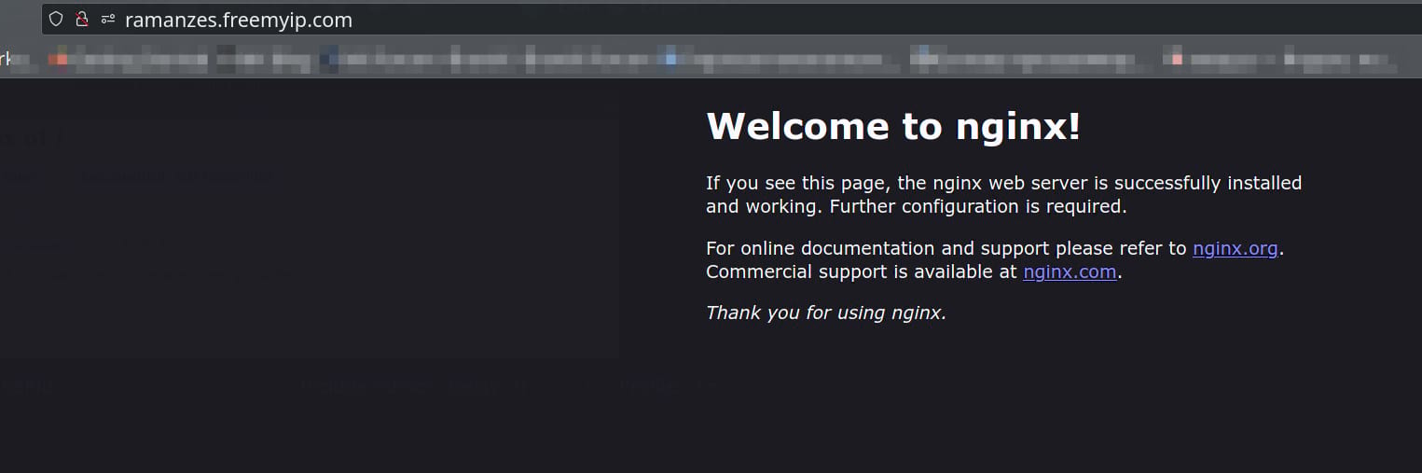The height and width of the screenshot is (473, 1422).
Task: Click the insecure connection padlock icon
Action: tap(82, 19)
